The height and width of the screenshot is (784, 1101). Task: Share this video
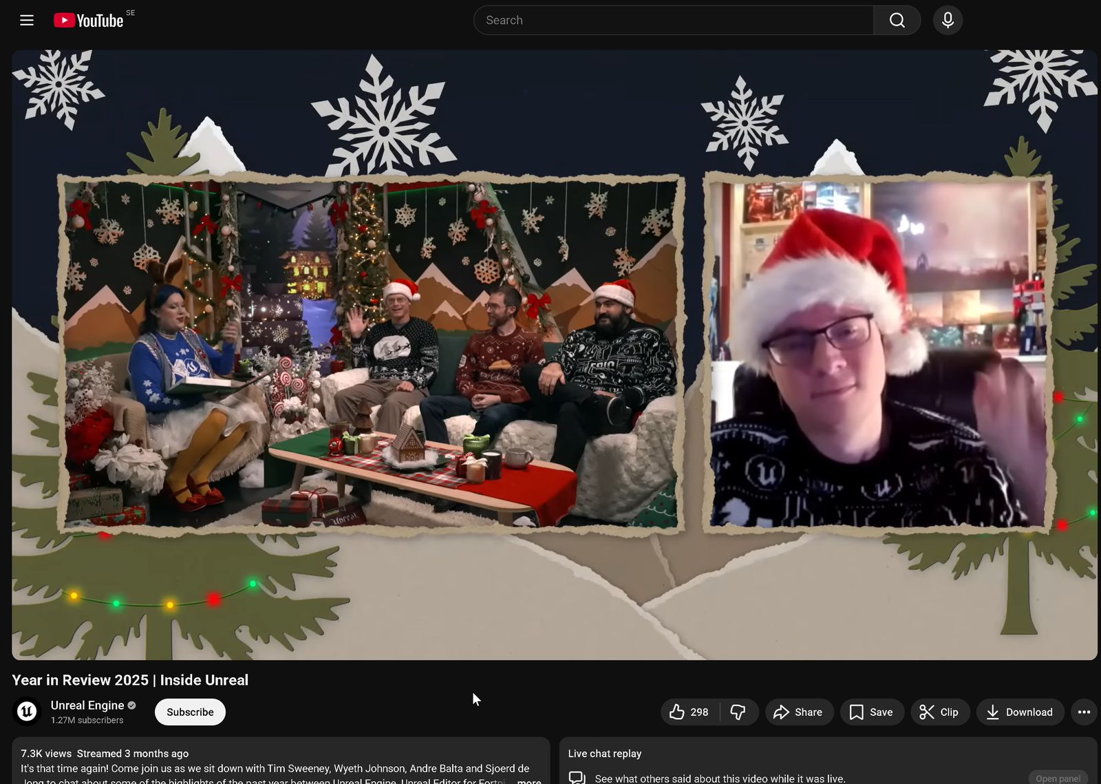coord(798,712)
